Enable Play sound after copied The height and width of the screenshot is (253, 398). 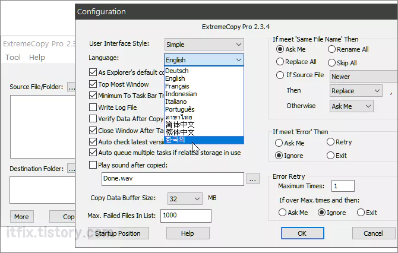[93, 165]
